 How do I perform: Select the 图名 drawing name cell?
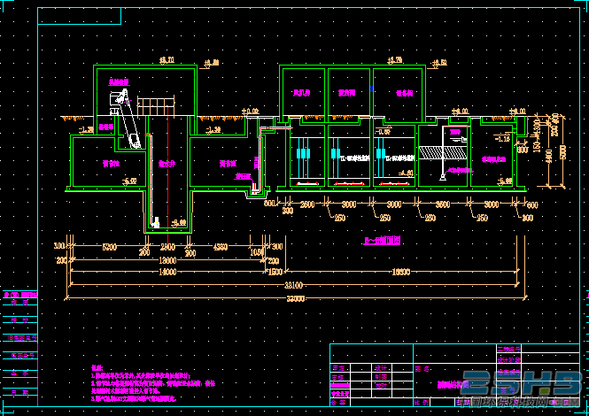tap(422, 369)
